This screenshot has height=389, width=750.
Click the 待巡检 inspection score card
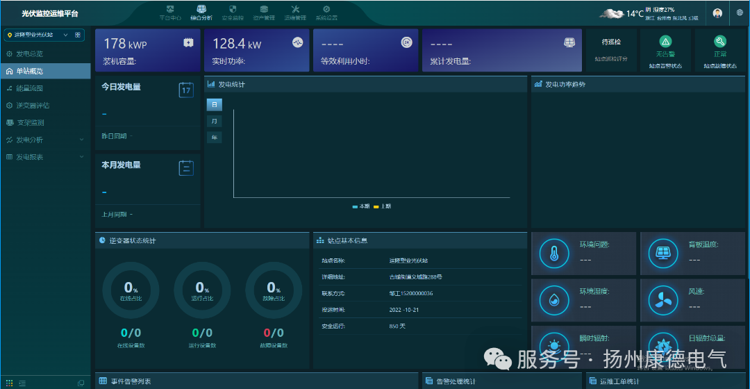[x=611, y=49]
